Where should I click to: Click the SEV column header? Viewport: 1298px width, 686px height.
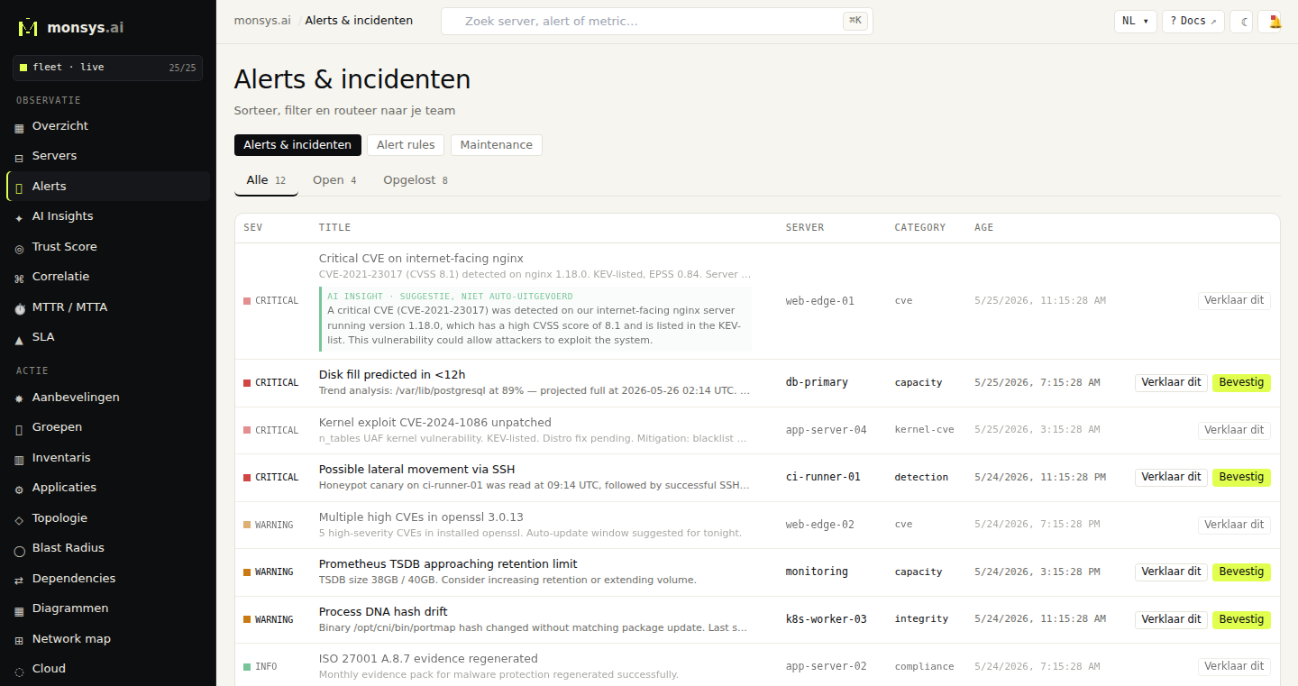click(253, 228)
